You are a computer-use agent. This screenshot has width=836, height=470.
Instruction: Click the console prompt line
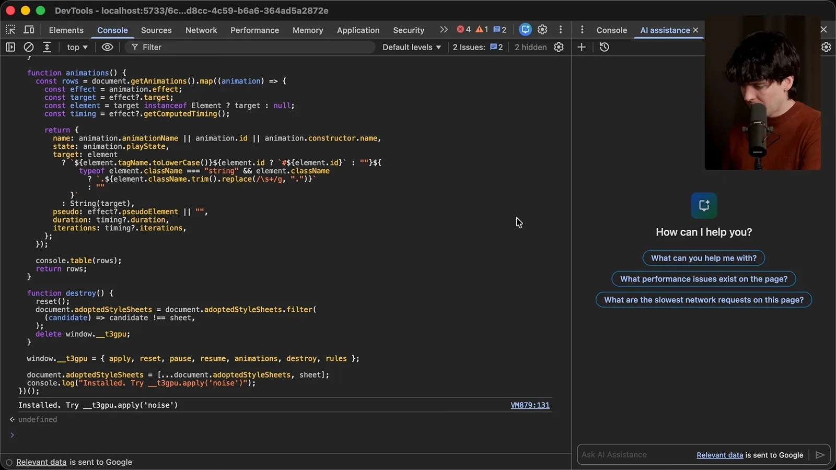coord(285,435)
